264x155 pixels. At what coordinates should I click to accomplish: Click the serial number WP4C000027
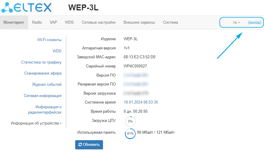(x=135, y=66)
